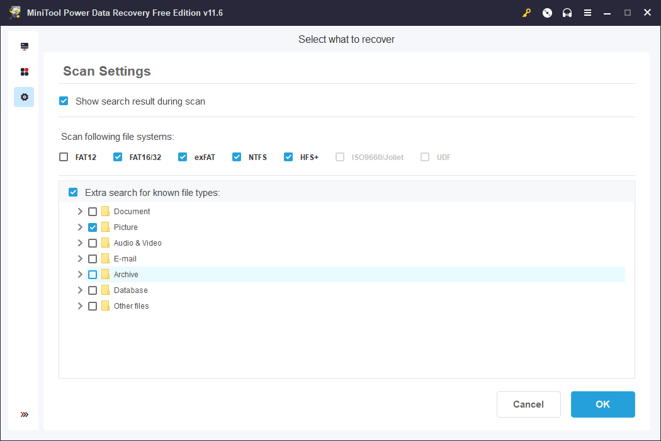Expand the Audio & Video node

(x=80, y=243)
